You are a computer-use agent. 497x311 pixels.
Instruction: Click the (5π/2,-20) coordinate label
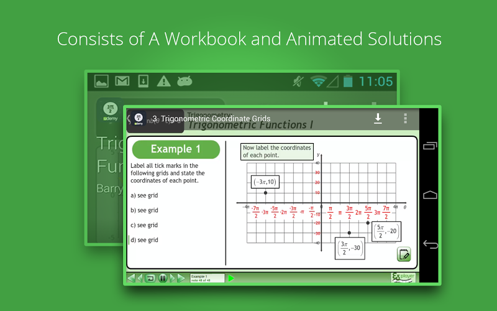pyautogui.click(x=386, y=231)
